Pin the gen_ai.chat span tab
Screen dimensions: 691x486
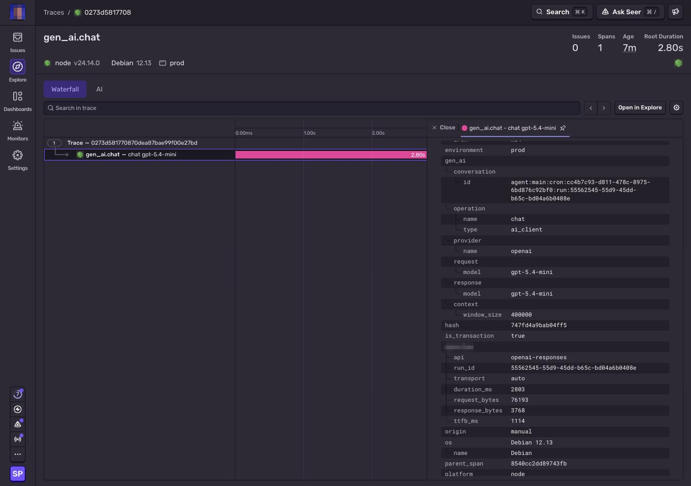[562, 128]
